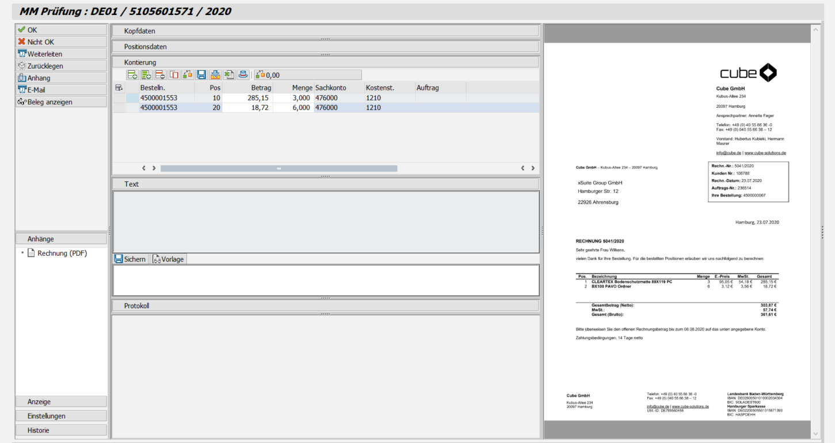
Task: Click the horizontal scrollbar of the Kontierung table
Action: [x=279, y=168]
